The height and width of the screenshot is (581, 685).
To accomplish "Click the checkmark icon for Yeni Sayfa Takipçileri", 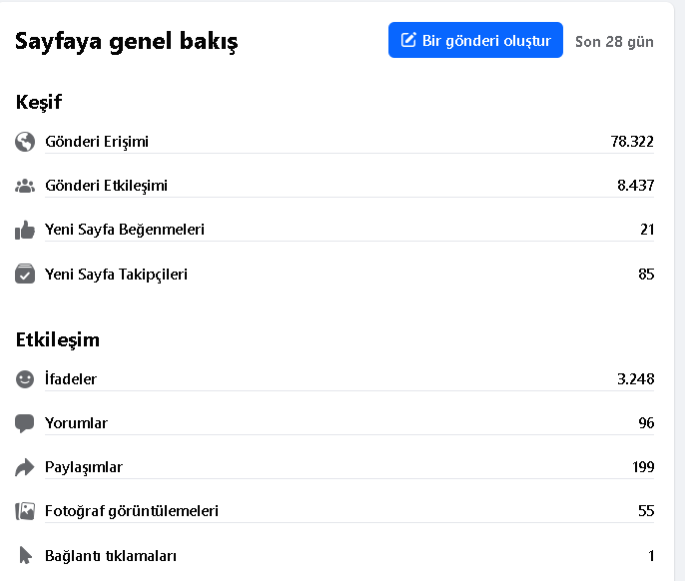I will [25, 274].
